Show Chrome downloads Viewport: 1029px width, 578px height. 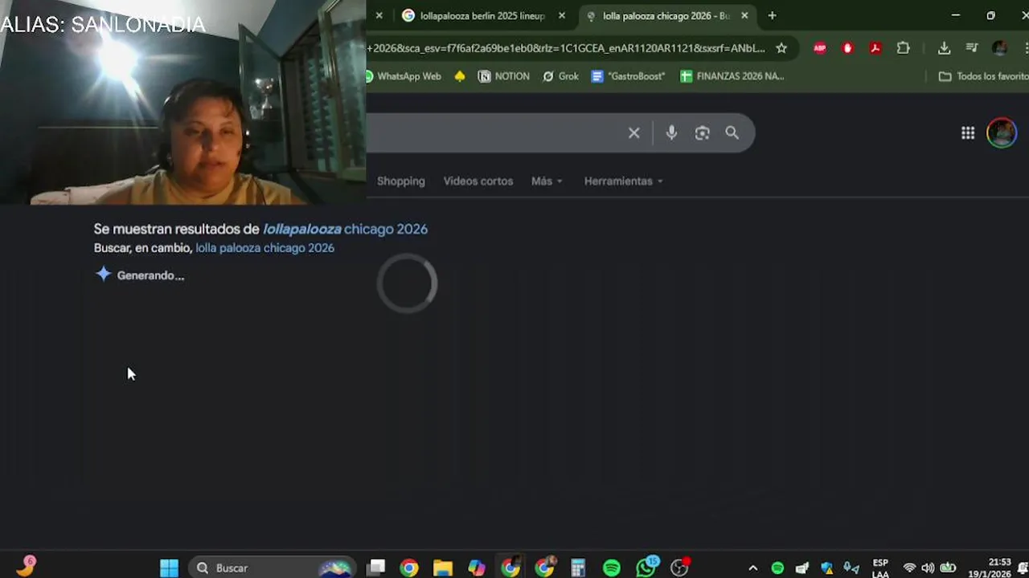944,48
